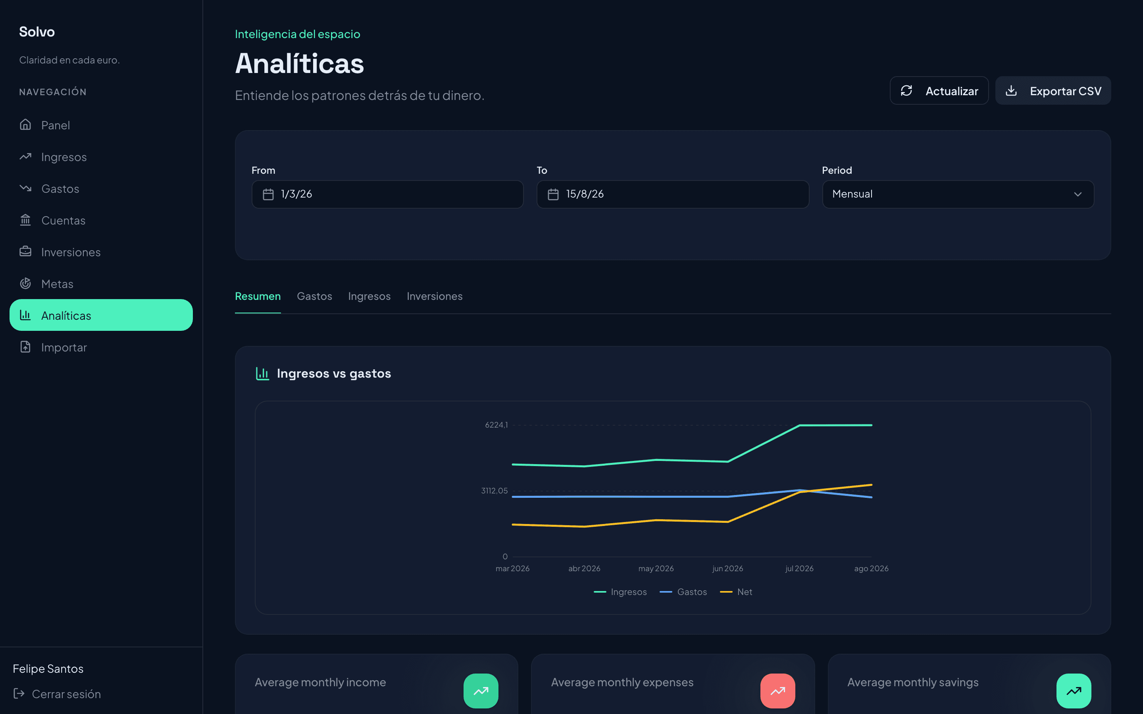1143x714 pixels.
Task: Open the Period Mensual dropdown
Action: click(958, 194)
